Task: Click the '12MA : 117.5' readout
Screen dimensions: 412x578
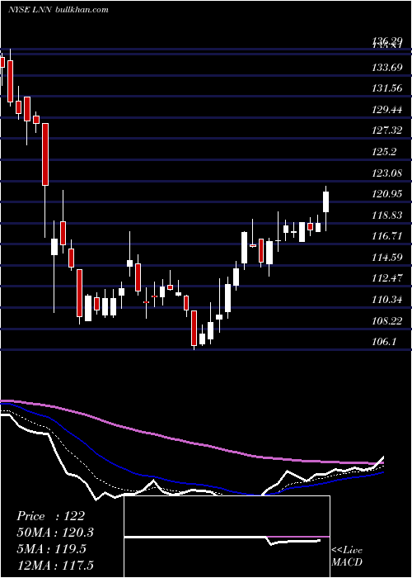Action: (55, 565)
